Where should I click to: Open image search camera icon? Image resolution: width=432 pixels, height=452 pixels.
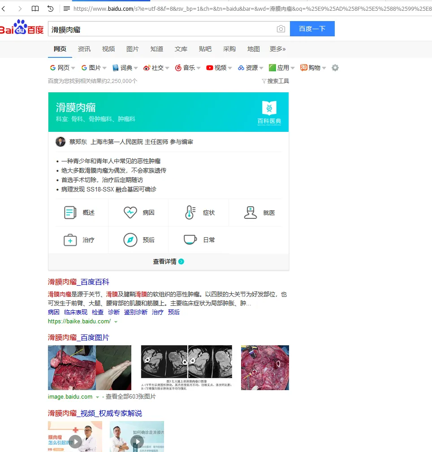[x=281, y=29]
